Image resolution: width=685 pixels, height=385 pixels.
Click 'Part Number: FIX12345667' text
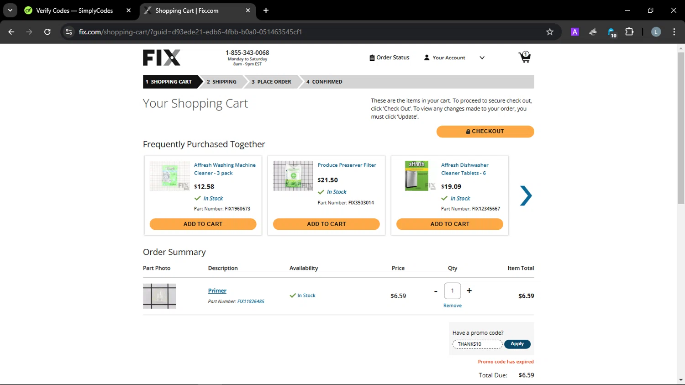tap(470, 209)
